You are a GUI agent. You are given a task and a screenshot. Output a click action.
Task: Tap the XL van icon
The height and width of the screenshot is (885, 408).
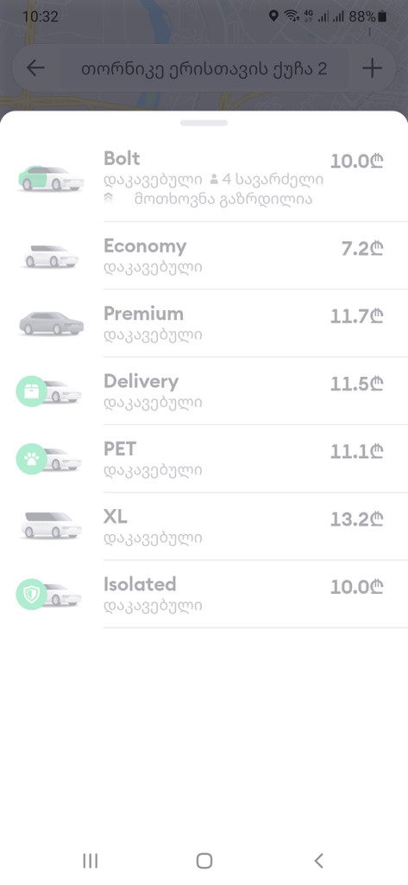click(x=51, y=525)
